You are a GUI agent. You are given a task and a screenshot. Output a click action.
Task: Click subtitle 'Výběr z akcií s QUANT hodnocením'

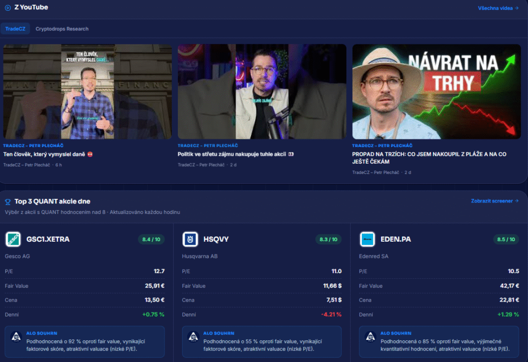(92, 212)
